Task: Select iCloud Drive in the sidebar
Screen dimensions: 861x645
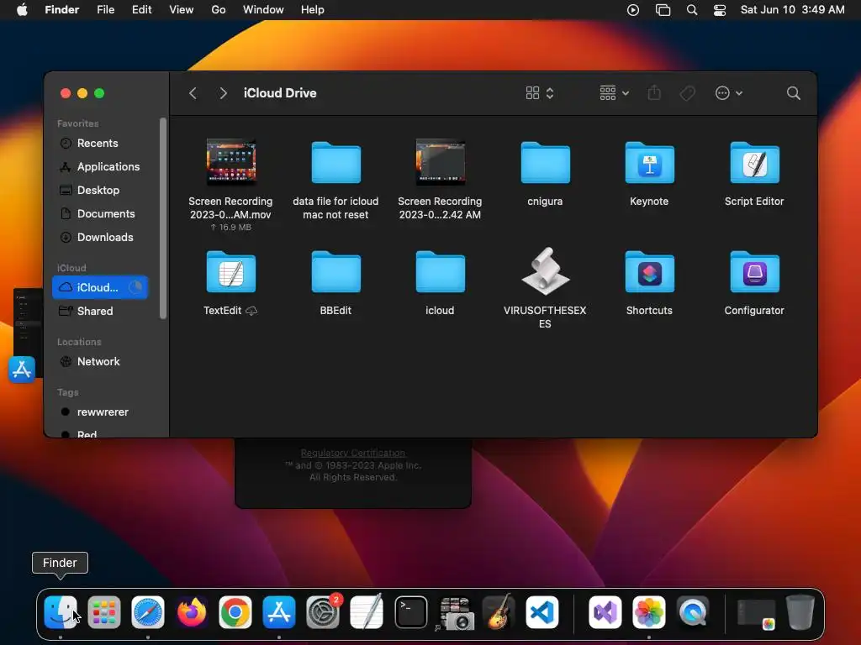Action: pos(100,287)
